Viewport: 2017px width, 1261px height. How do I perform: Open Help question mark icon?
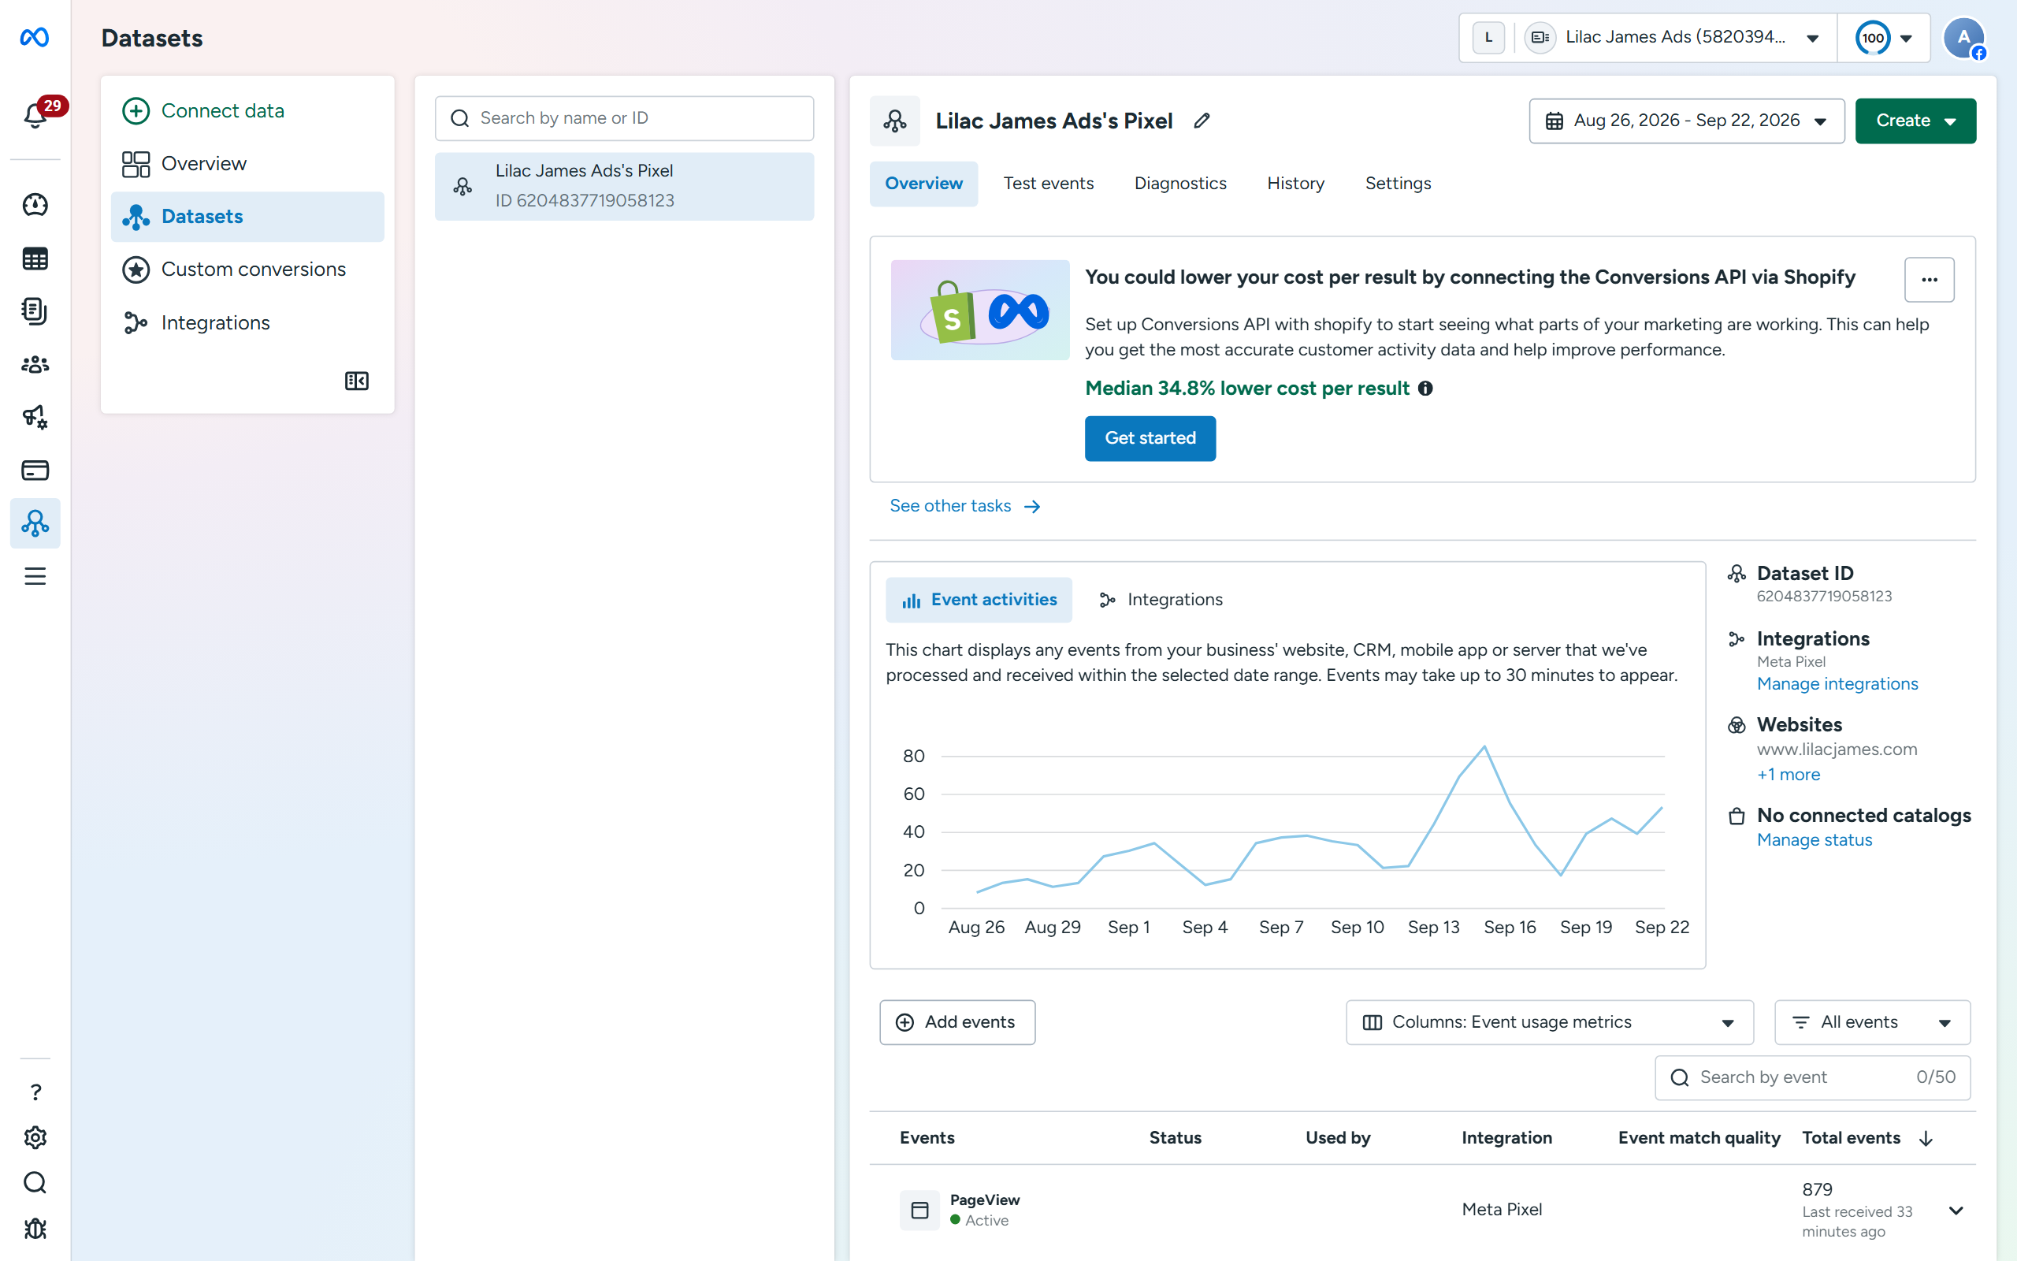pyautogui.click(x=35, y=1092)
